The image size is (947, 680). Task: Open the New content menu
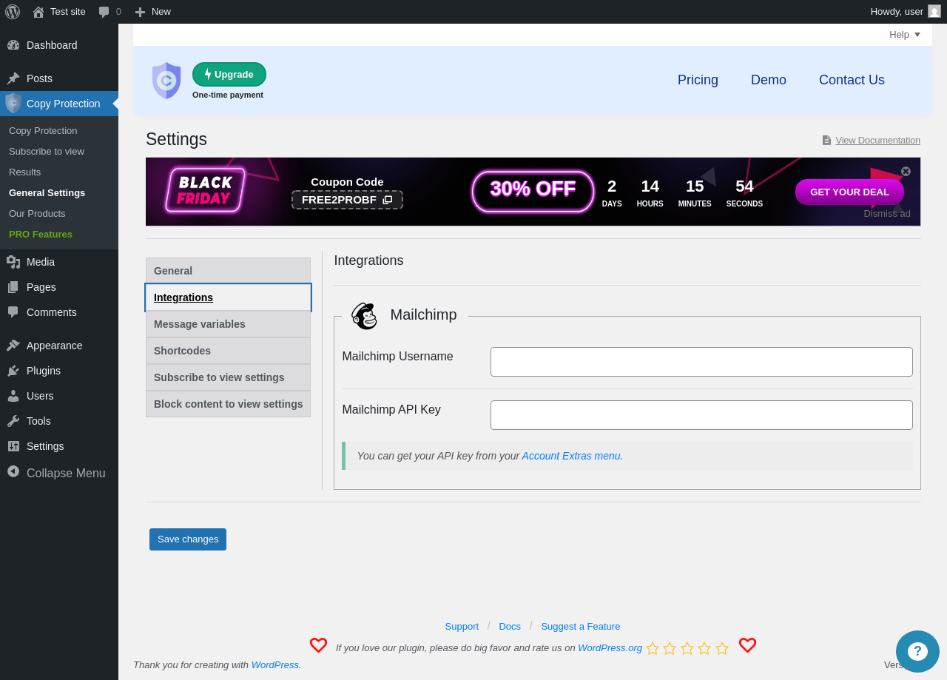(152, 12)
